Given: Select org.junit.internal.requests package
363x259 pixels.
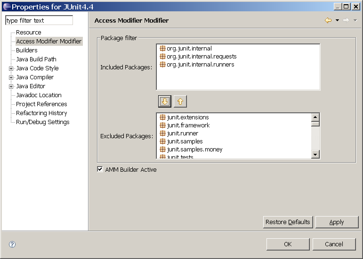Looking at the screenshot, I should 202,56.
